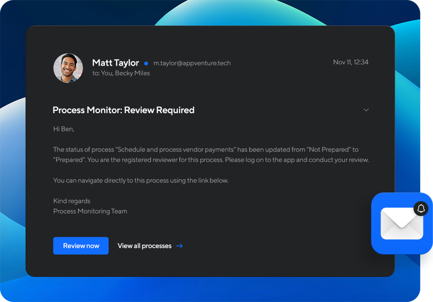Image resolution: width=433 pixels, height=302 pixels.
Task: Open the bell notification badge
Action: point(421,209)
